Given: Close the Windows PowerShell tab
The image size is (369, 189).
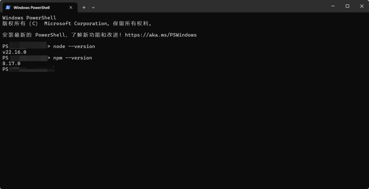Looking at the screenshot, I should (71, 7).
